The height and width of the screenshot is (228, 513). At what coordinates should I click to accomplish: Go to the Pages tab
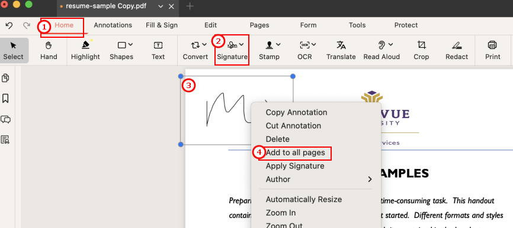[x=259, y=25]
